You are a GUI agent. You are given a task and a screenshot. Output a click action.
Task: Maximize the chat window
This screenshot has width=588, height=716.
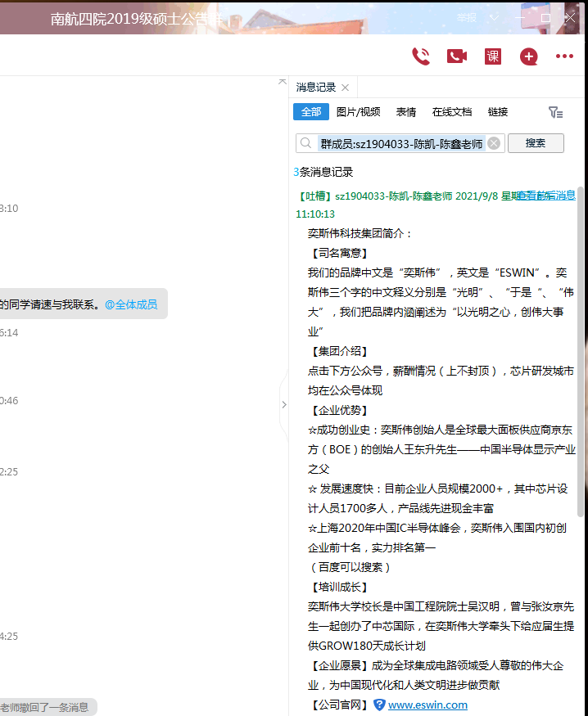[545, 18]
